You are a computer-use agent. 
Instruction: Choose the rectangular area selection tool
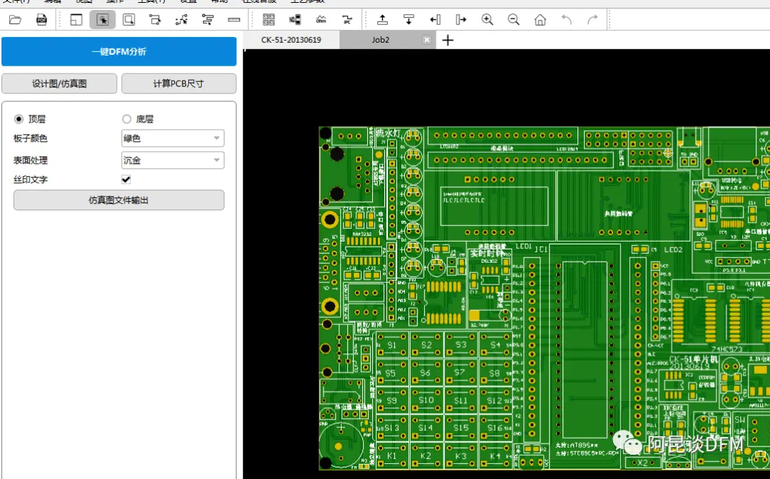128,20
